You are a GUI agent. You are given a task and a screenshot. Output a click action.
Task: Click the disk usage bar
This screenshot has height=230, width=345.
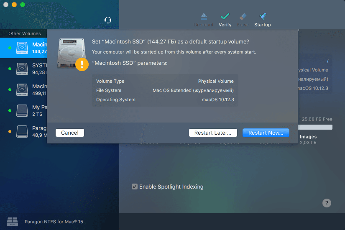[315, 127]
